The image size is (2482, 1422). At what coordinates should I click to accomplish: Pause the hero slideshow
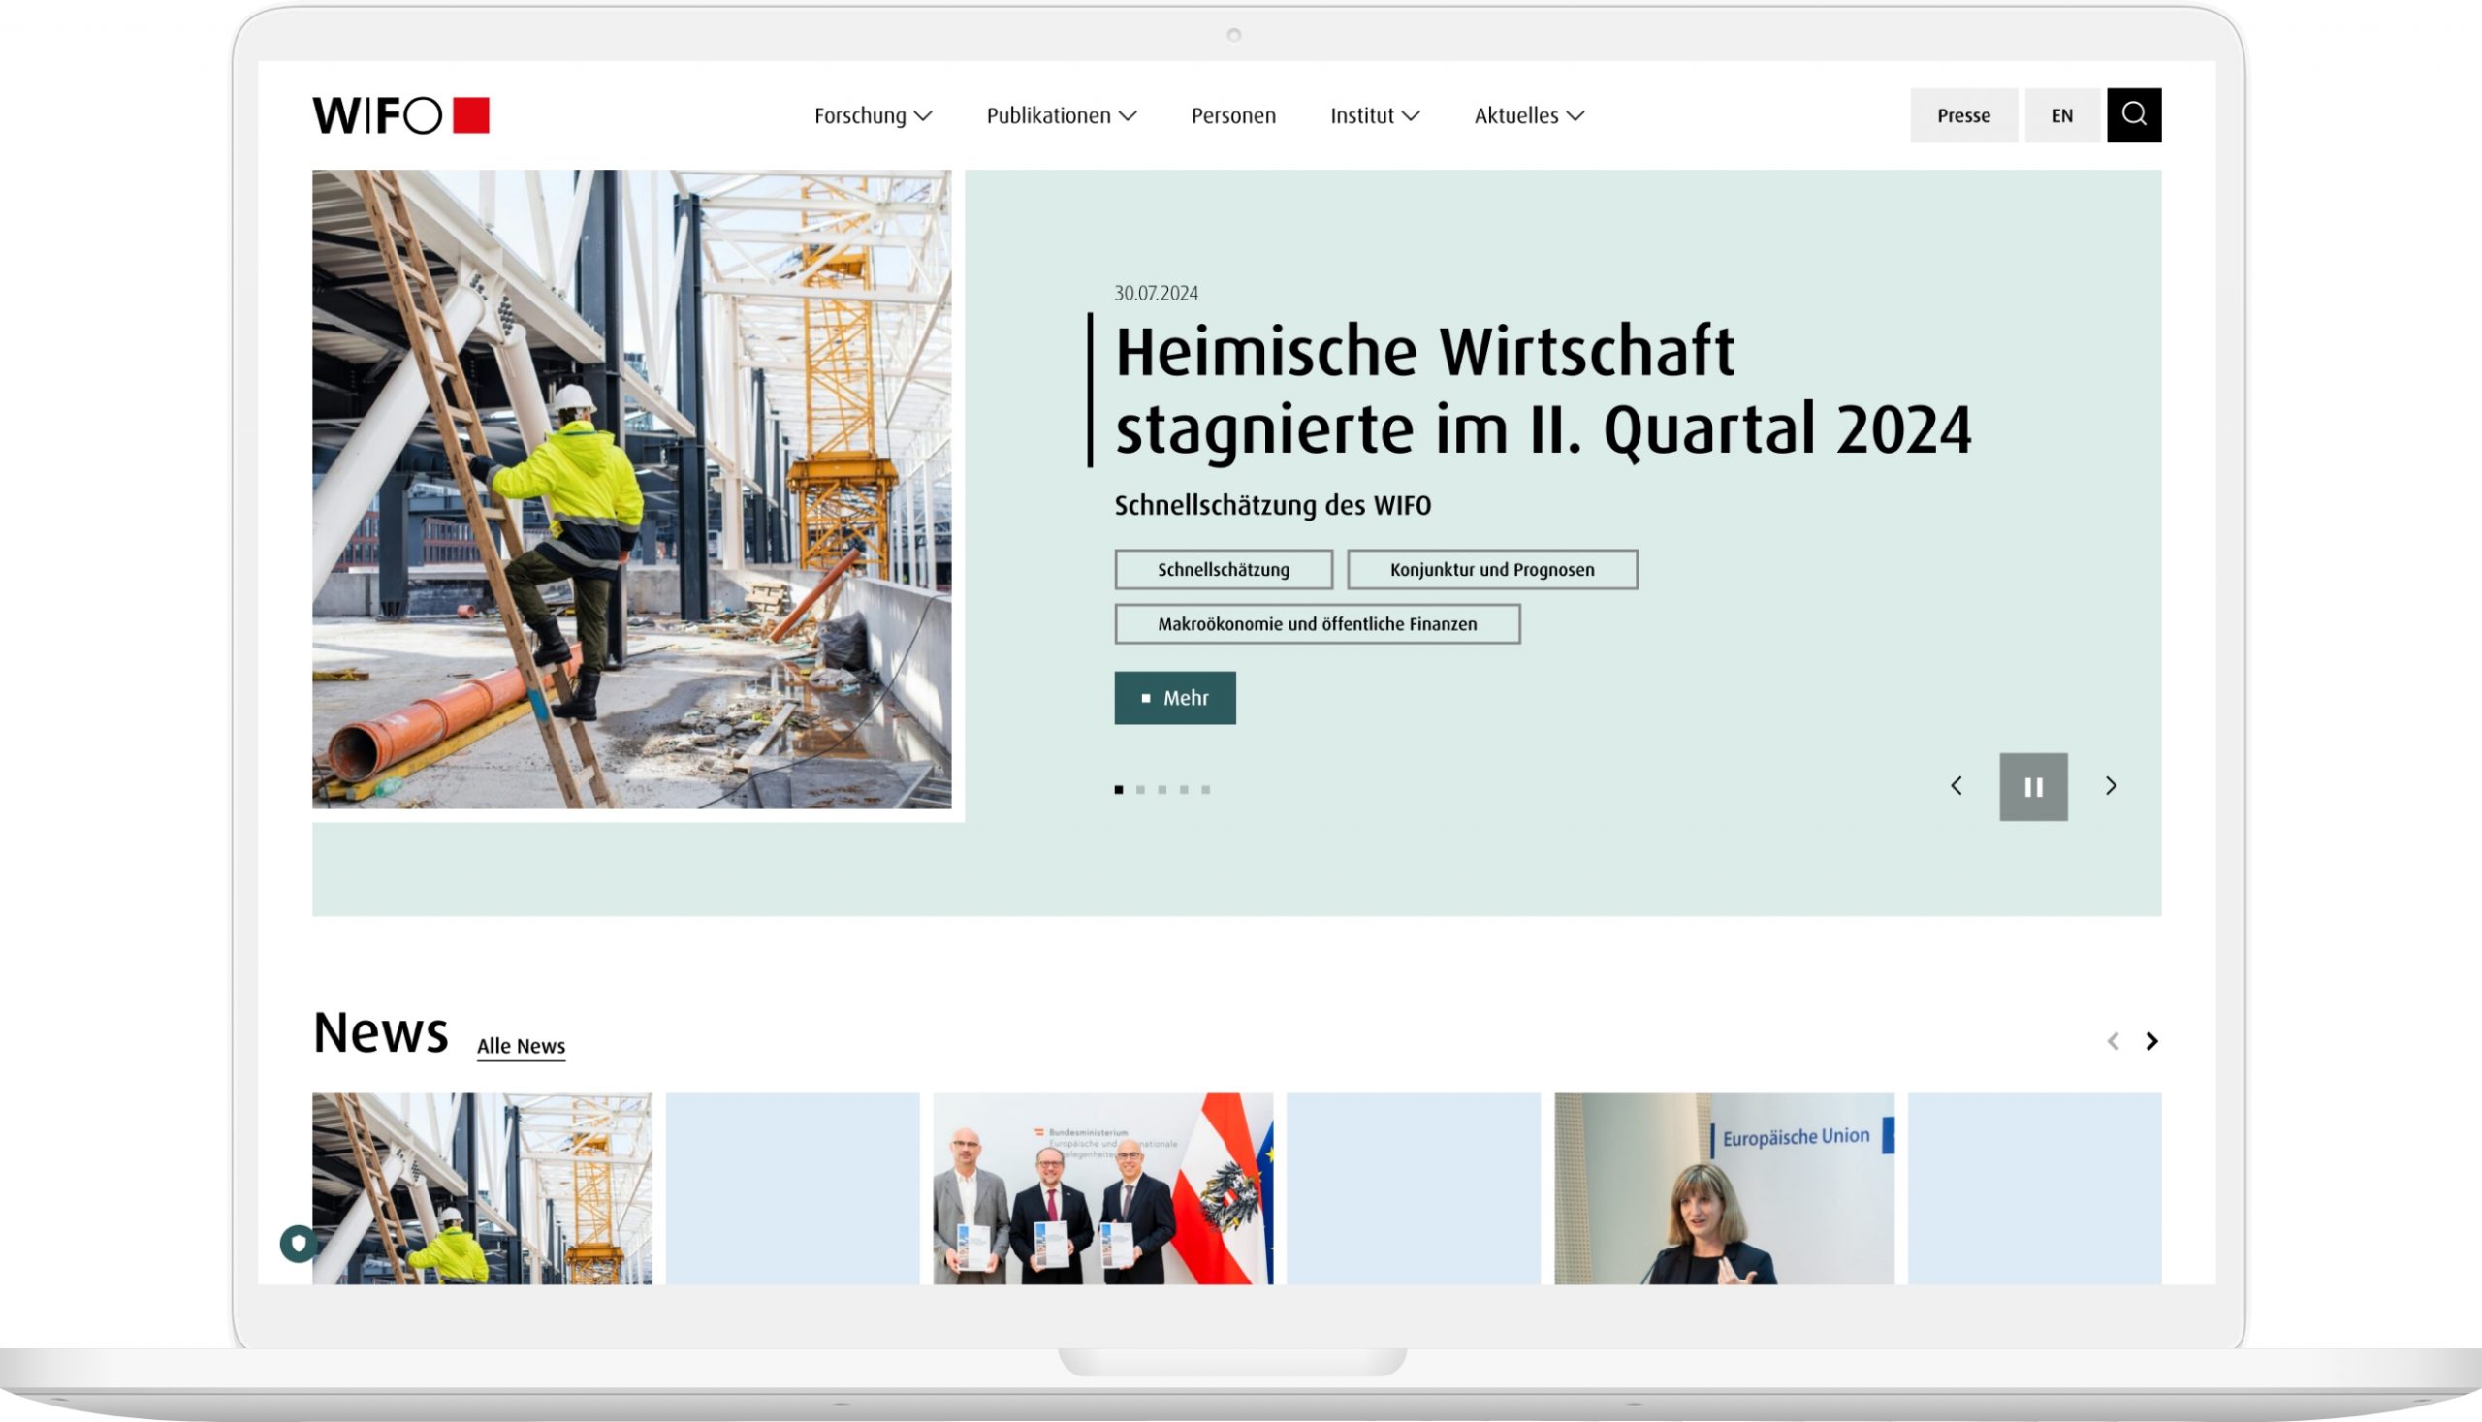click(x=2034, y=787)
